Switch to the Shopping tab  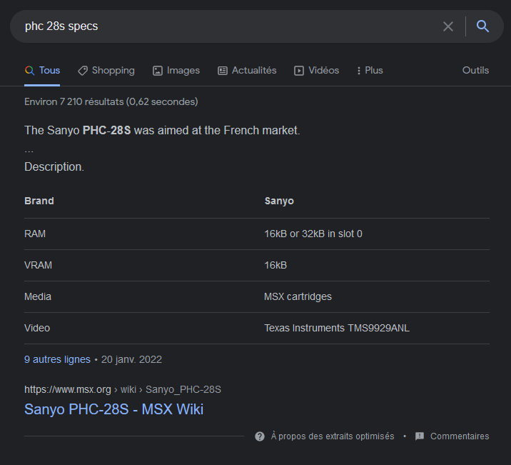pyautogui.click(x=106, y=71)
